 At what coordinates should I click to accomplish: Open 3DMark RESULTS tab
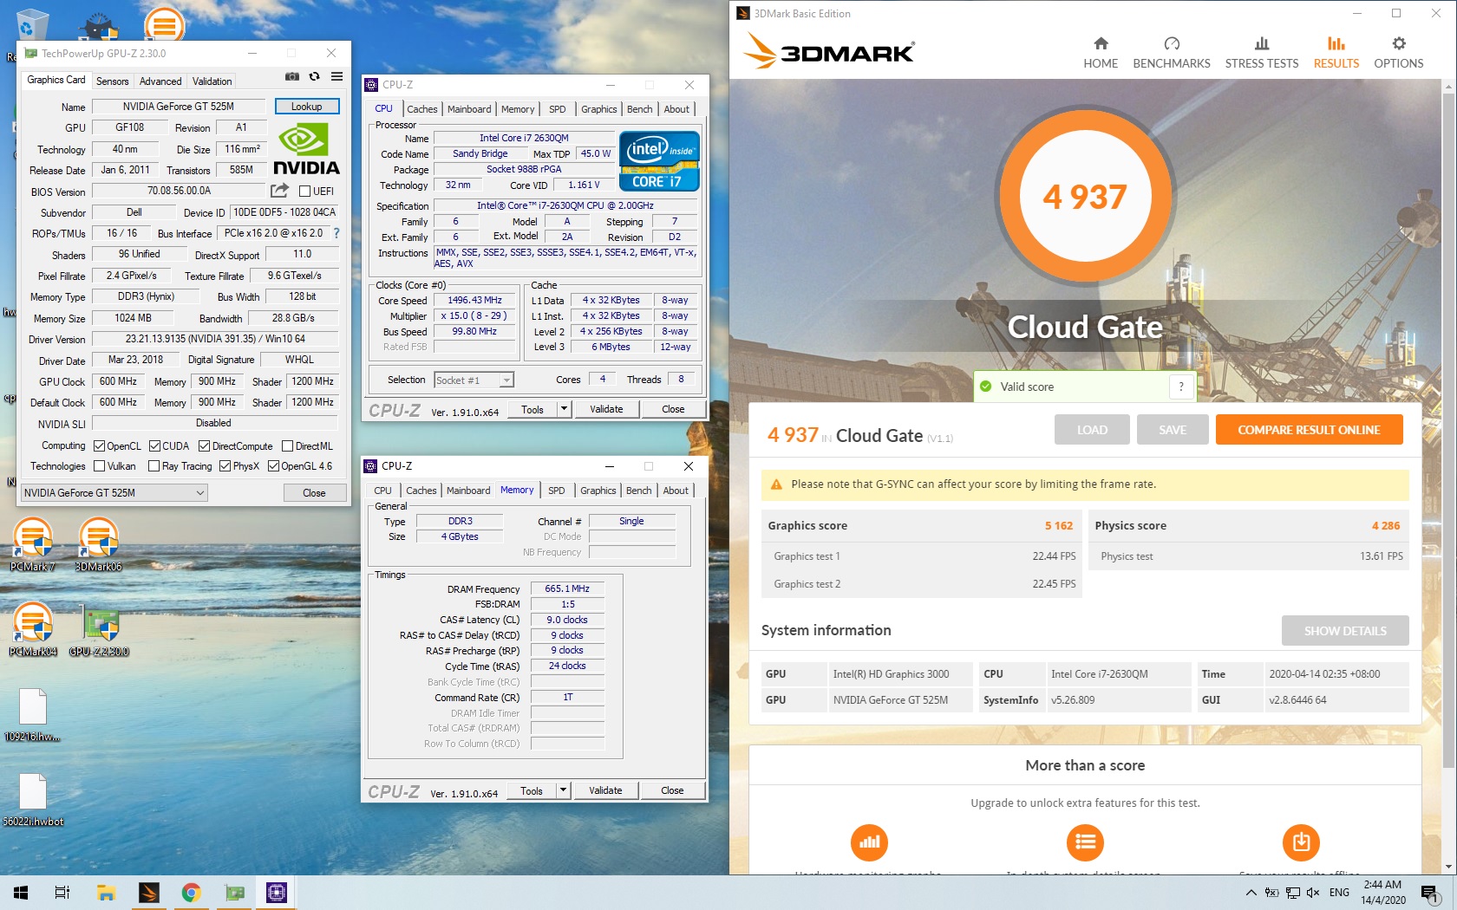(1336, 52)
